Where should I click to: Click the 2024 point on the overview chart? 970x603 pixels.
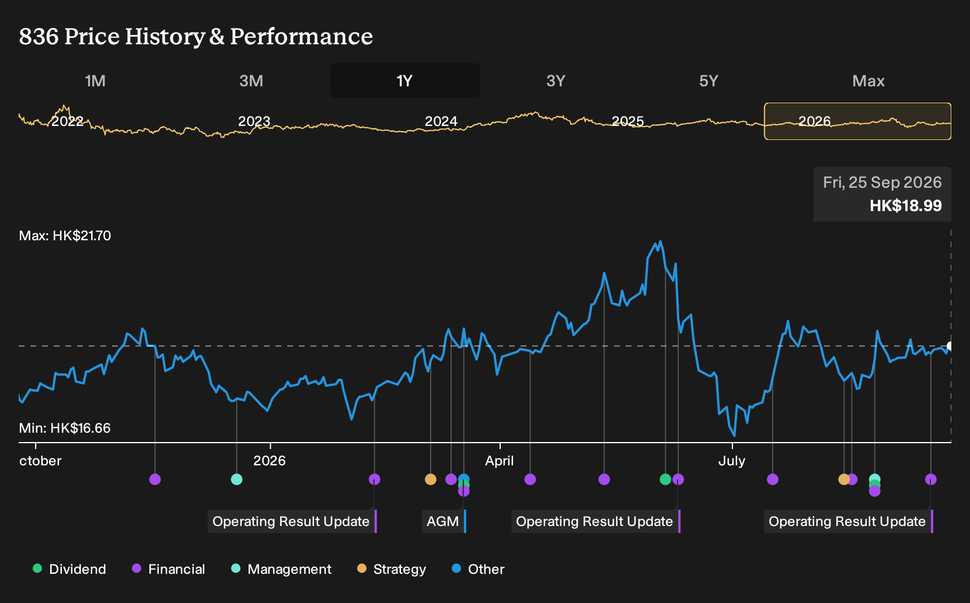tap(441, 121)
